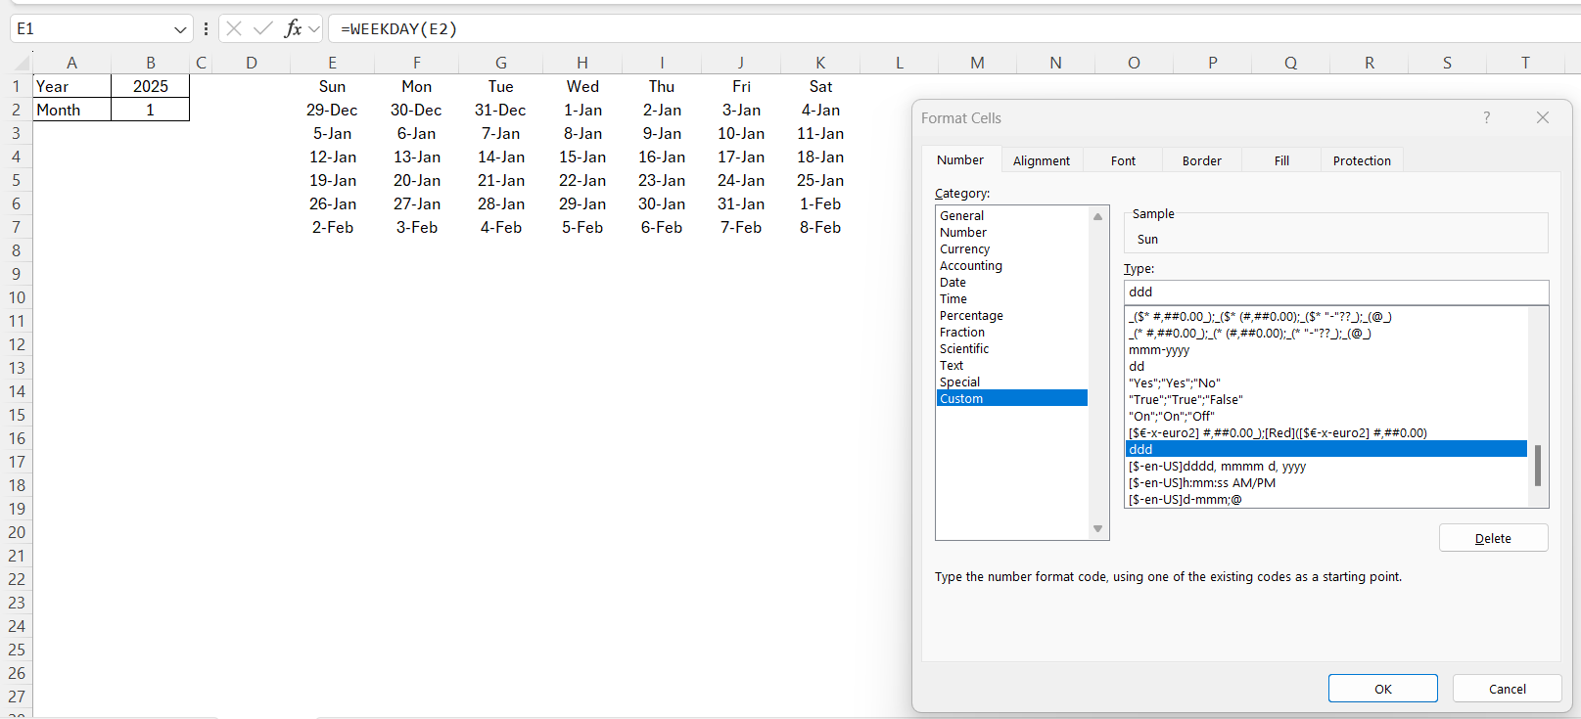Select the Wed header cell
1581x719 pixels.
coord(582,86)
